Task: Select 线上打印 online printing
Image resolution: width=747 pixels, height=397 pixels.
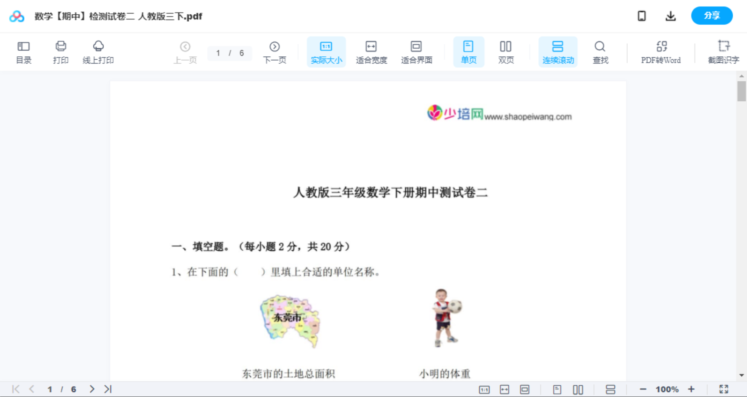Action: point(98,52)
